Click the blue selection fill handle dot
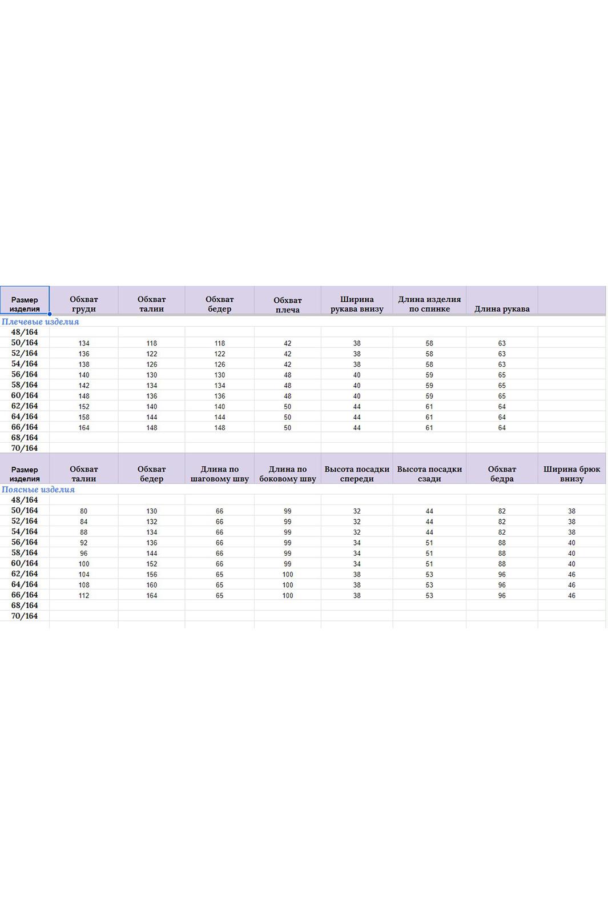Viewport: 608px width, 914px height. click(x=50, y=314)
